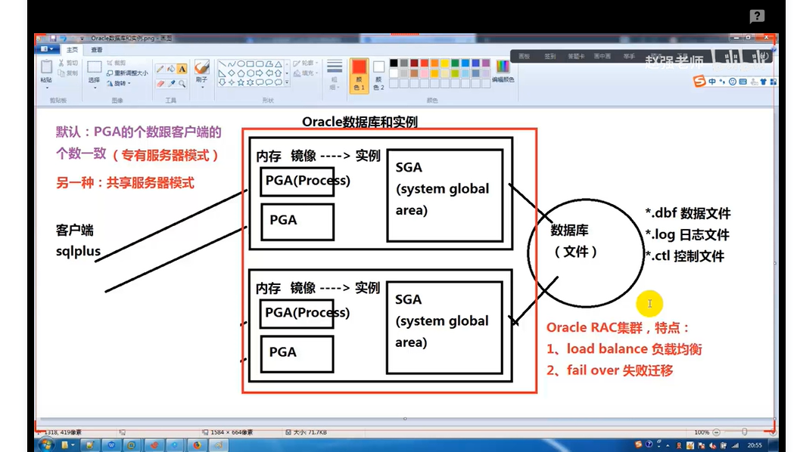Click the taskbar clock showing 20:55

[755, 445]
